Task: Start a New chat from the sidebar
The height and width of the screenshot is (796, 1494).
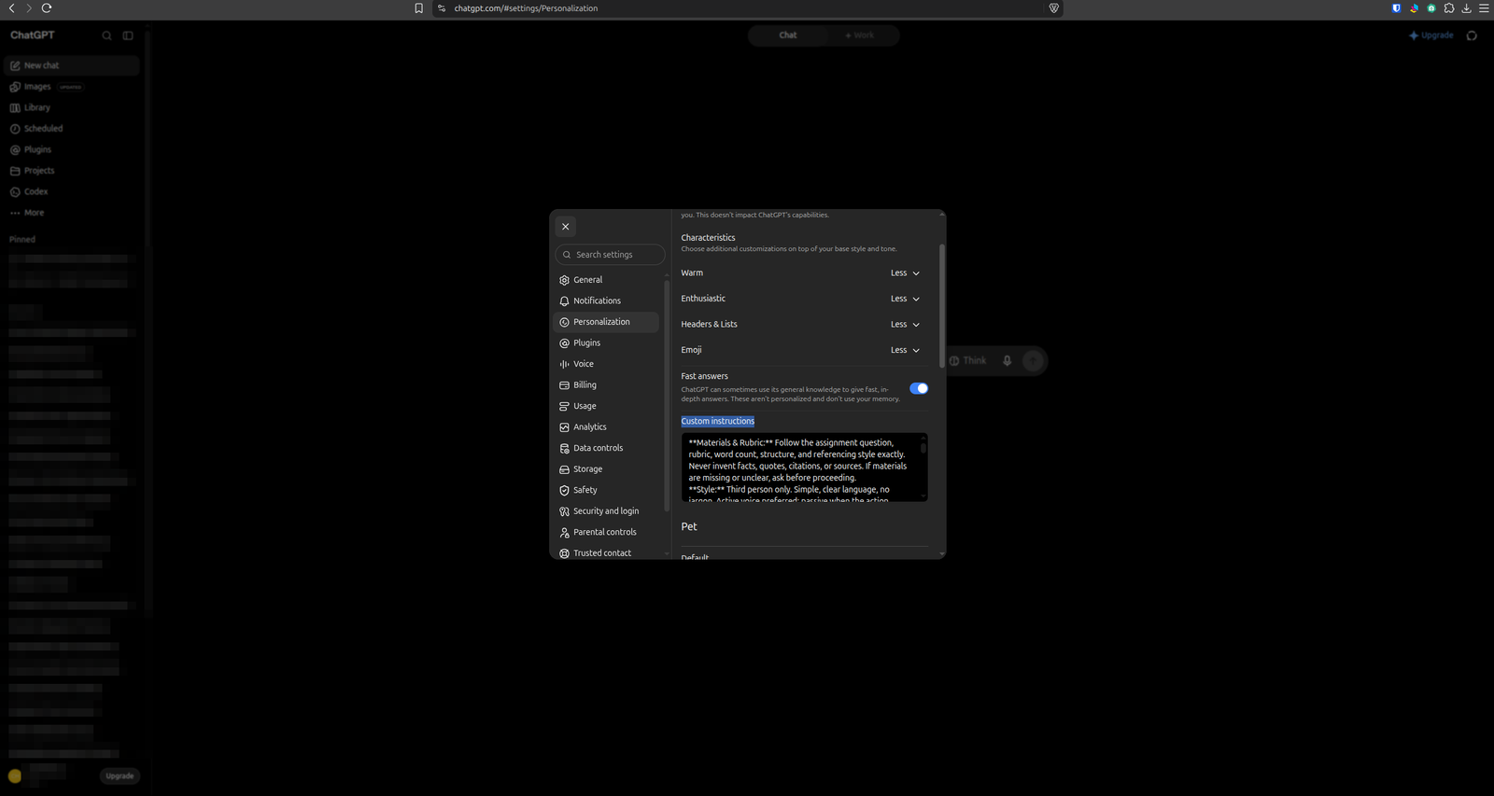Action: pos(72,65)
